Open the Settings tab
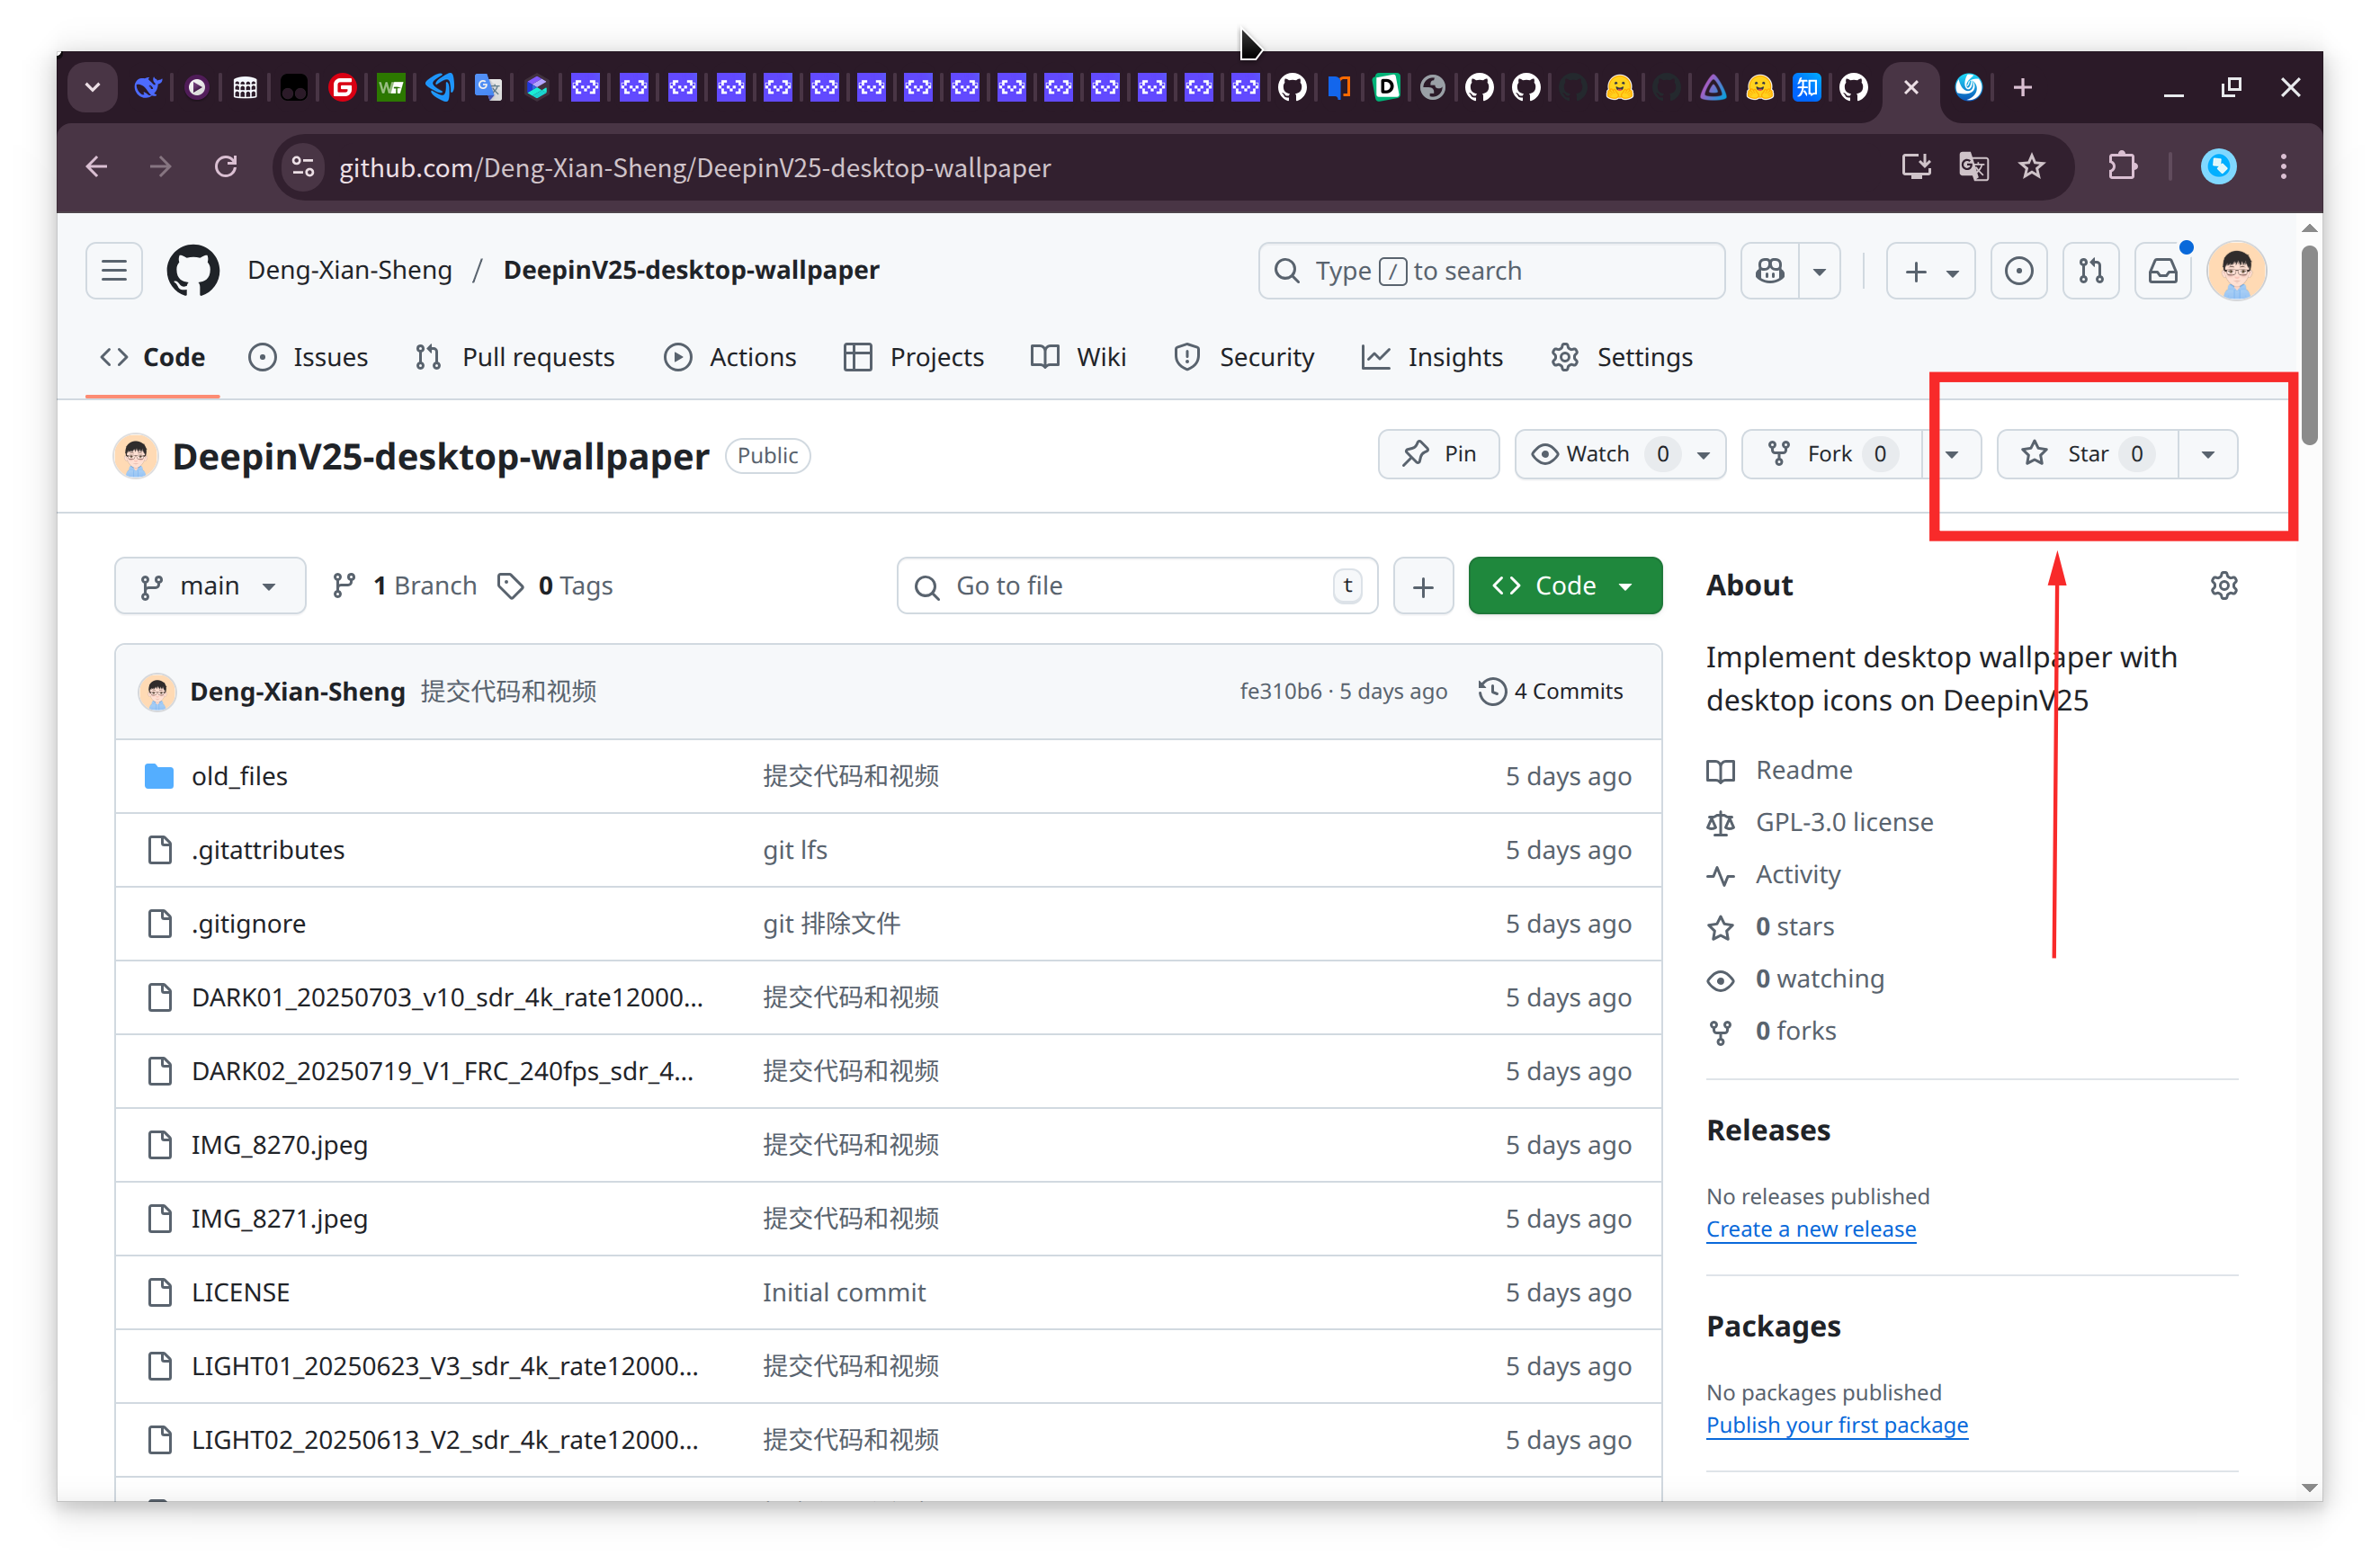The height and width of the screenshot is (1564, 2380). coord(1621,357)
